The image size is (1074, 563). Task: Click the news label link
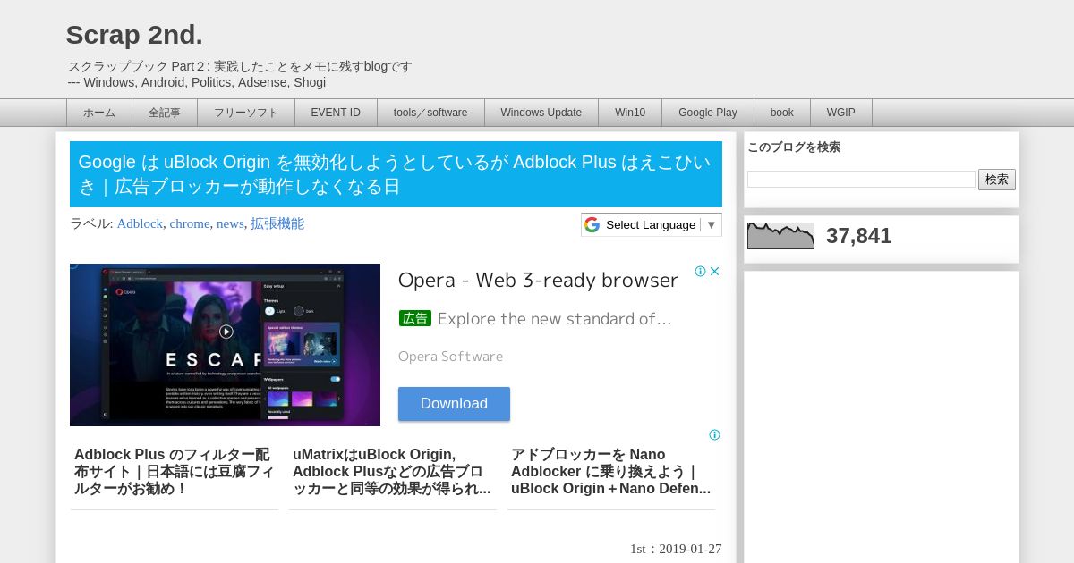(x=230, y=223)
